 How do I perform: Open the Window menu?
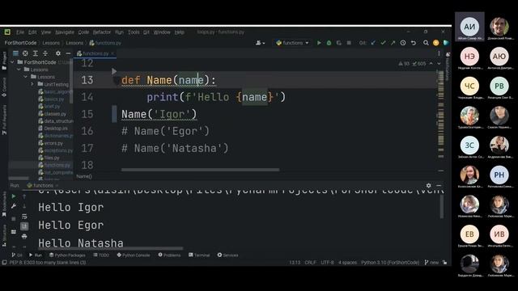pyautogui.click(x=162, y=32)
